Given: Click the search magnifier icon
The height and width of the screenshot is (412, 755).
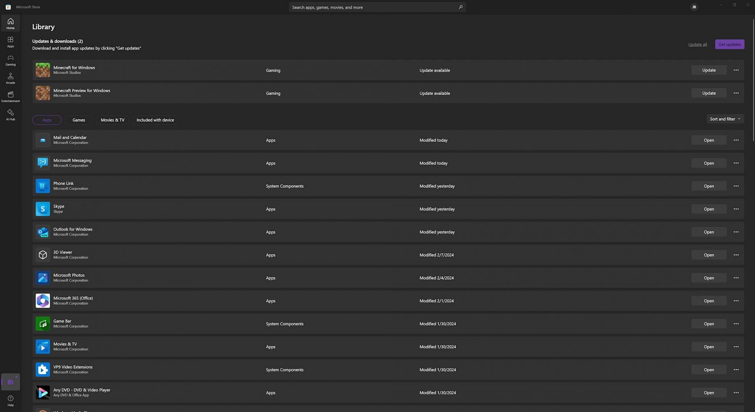Looking at the screenshot, I should click(x=460, y=7).
